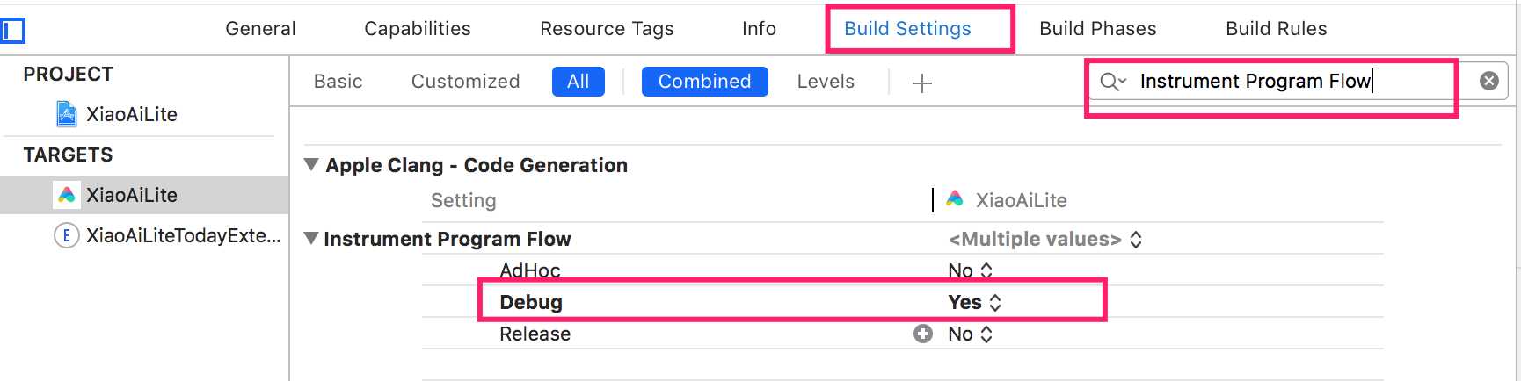Switch to the Combined view

pos(704,82)
